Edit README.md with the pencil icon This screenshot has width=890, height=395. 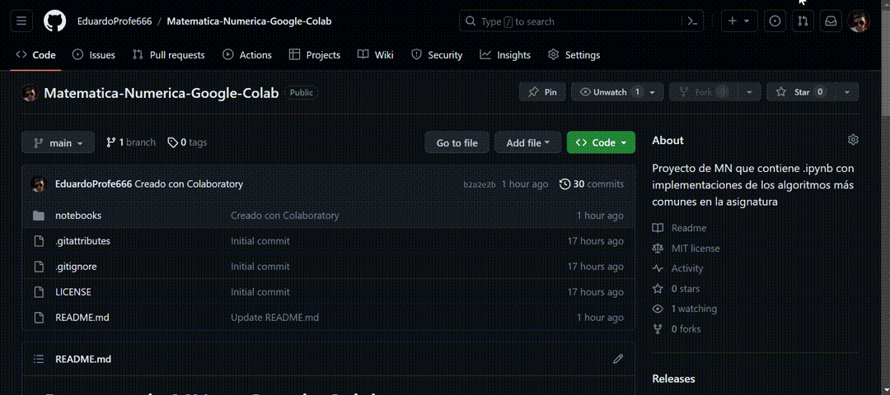pos(618,359)
